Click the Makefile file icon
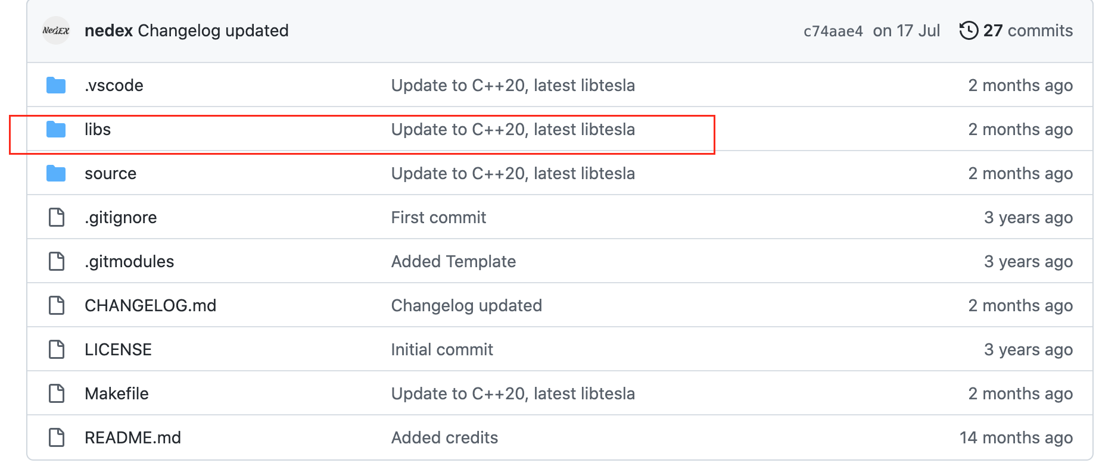This screenshot has height=463, width=1096. coord(57,393)
